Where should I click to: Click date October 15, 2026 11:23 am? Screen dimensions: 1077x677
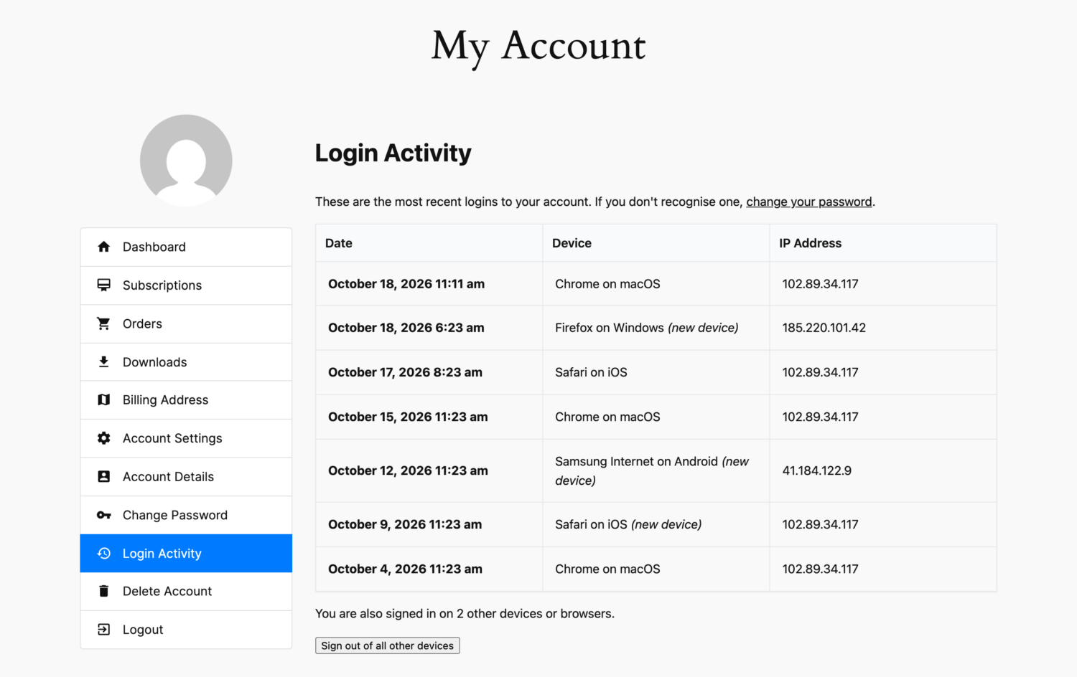[x=408, y=417]
